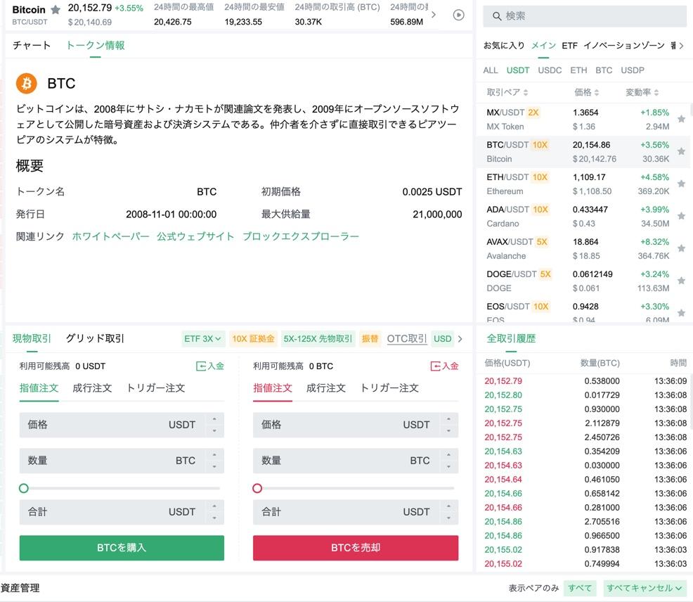Image resolution: width=693 pixels, height=602 pixels.
Task: Click the green buy amount slider handle
Action: point(24,488)
